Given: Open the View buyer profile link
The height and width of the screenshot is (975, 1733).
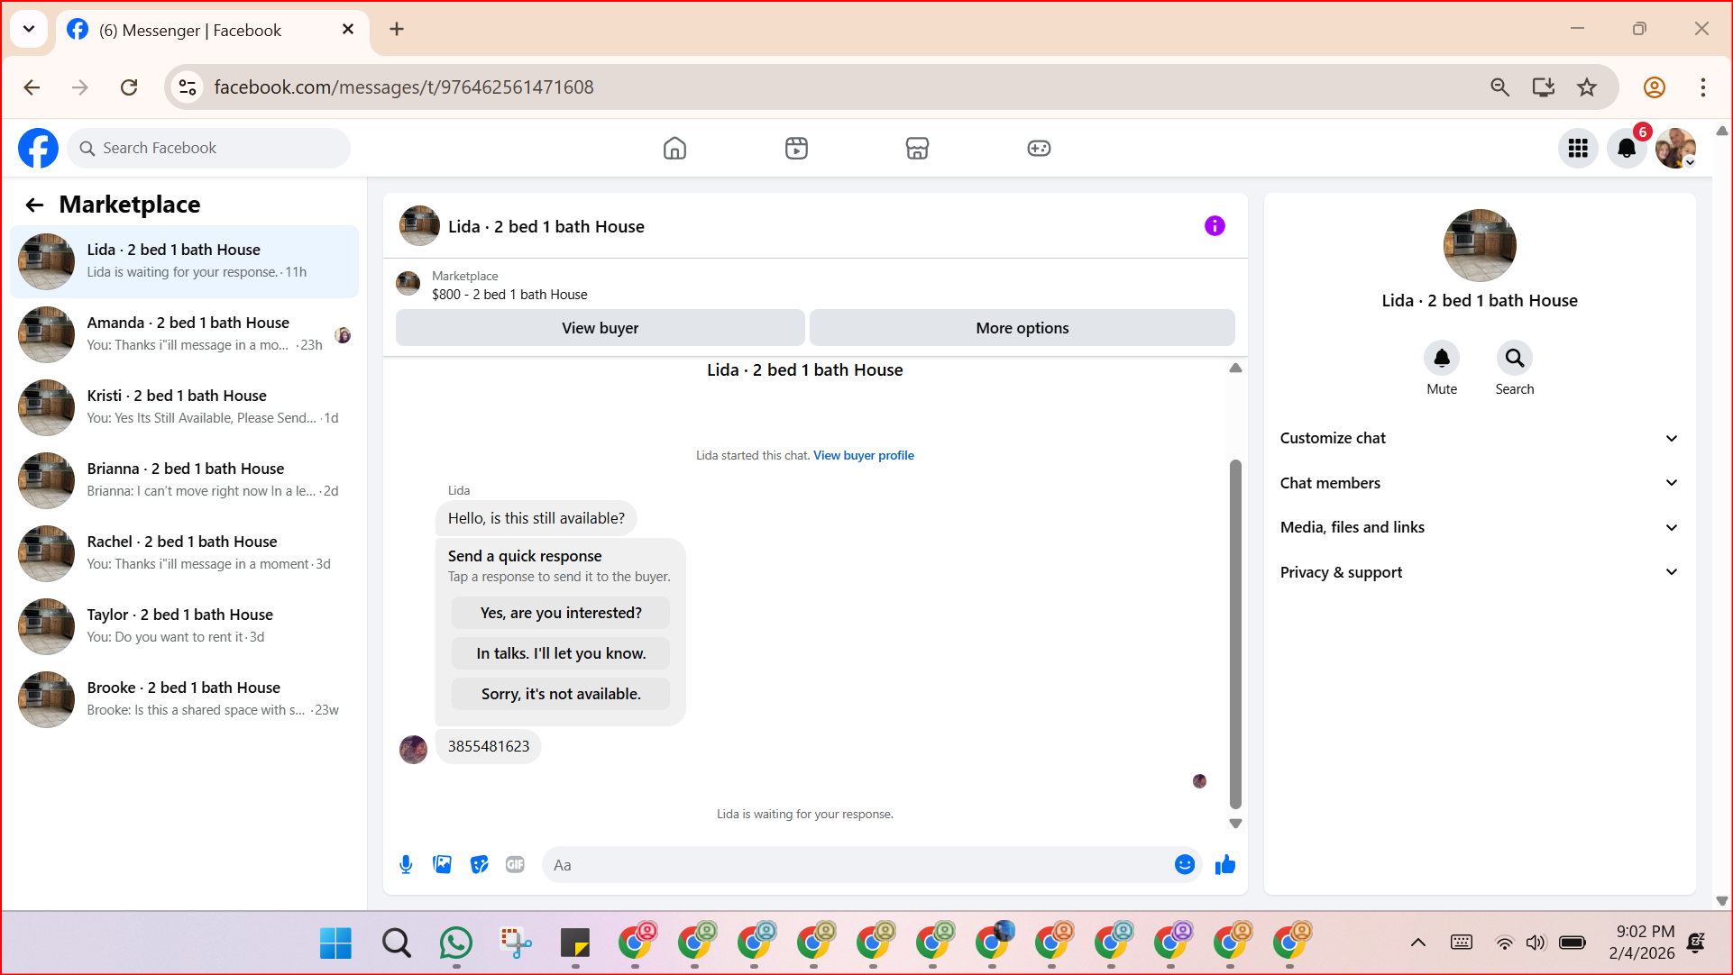Looking at the screenshot, I should pyautogui.click(x=863, y=456).
